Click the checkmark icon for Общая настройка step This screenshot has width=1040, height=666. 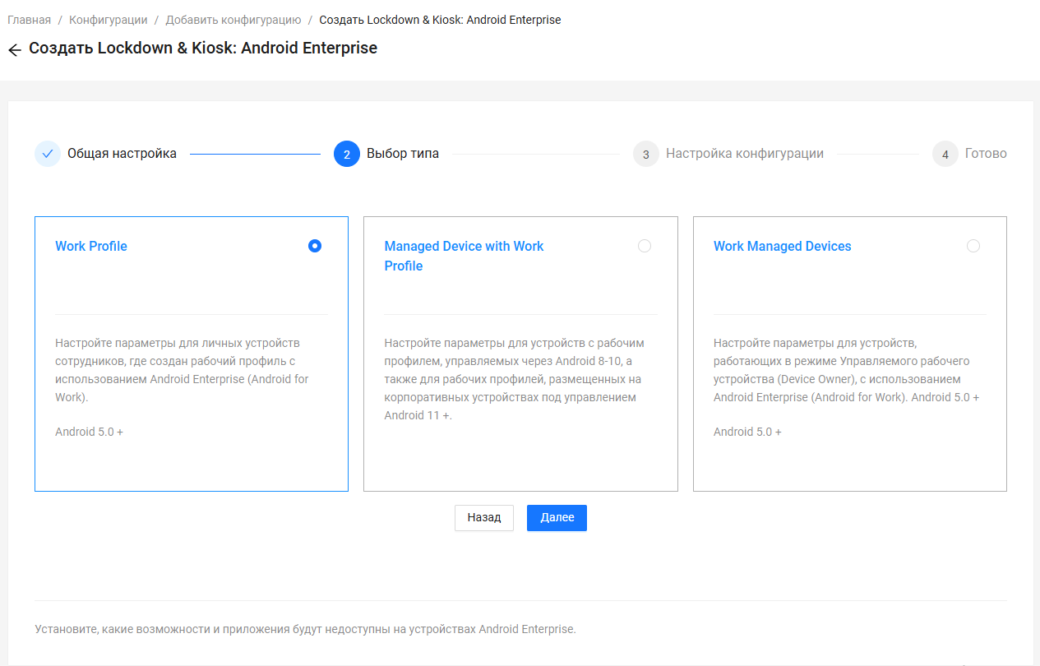[x=48, y=154]
